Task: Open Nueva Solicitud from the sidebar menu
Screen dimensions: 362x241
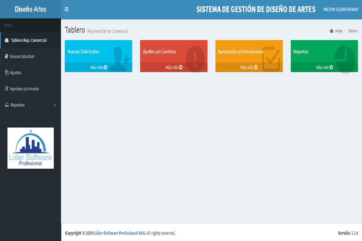Action: click(22, 57)
